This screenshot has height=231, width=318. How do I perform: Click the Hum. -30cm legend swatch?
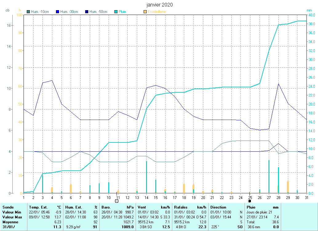click(x=58, y=12)
